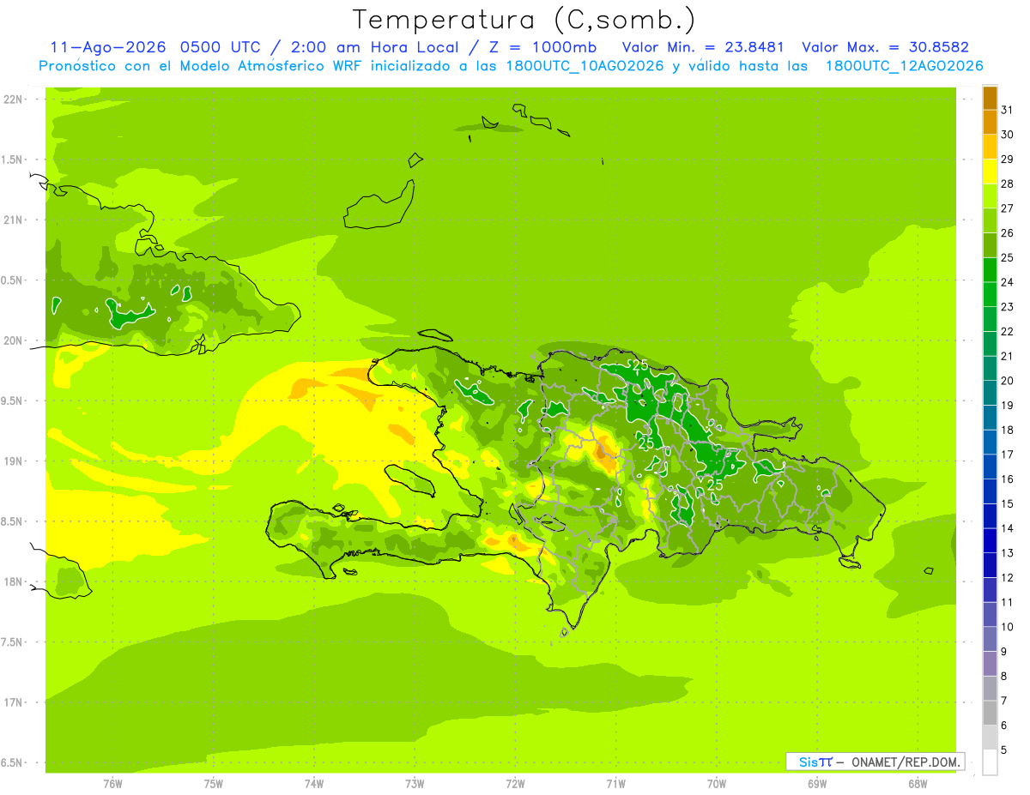Click the 68W longitude axis label

click(x=918, y=783)
